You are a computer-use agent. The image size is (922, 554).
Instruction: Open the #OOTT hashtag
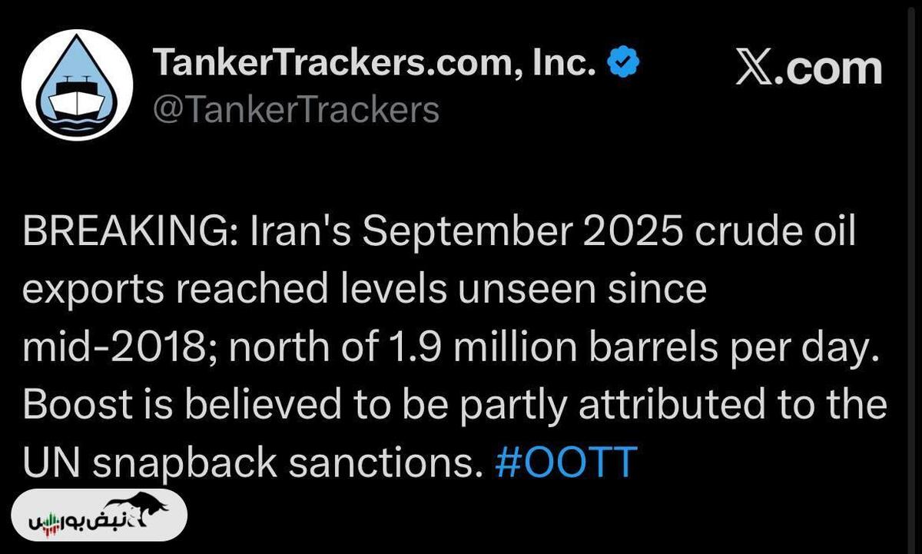[566, 462]
